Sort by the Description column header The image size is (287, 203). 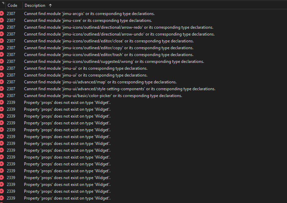(35, 5)
